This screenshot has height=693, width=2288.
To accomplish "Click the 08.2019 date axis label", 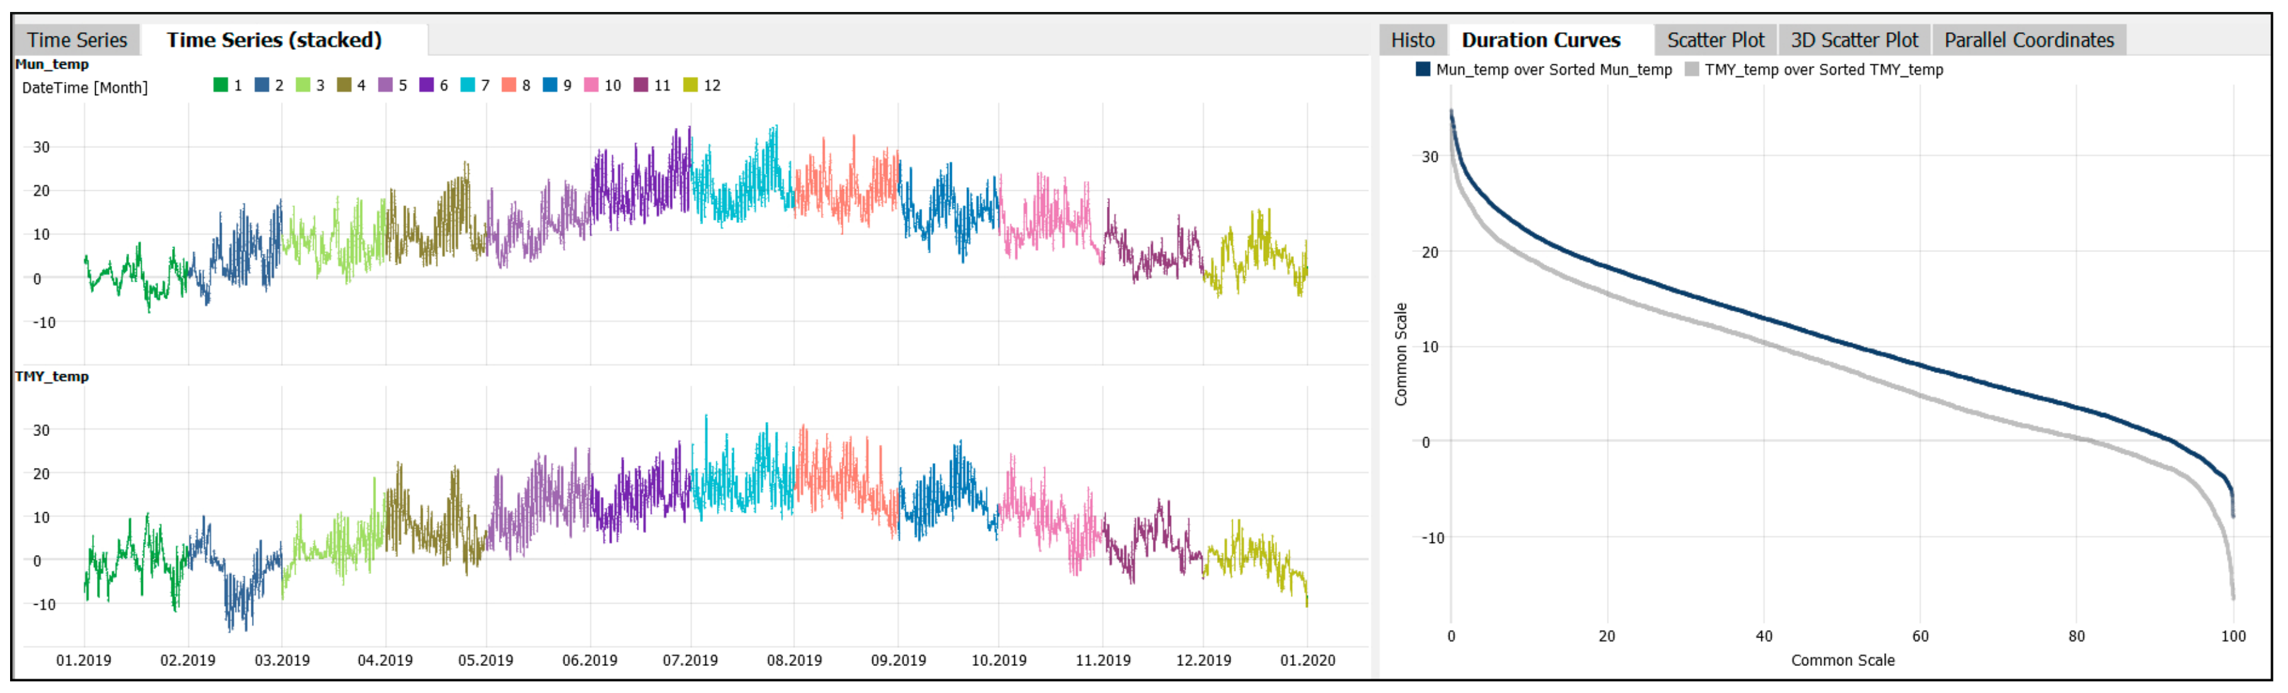I will tap(794, 661).
